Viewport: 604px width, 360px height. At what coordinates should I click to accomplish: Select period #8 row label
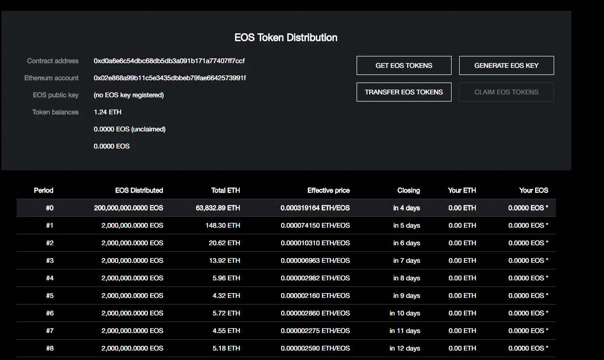[x=50, y=348]
